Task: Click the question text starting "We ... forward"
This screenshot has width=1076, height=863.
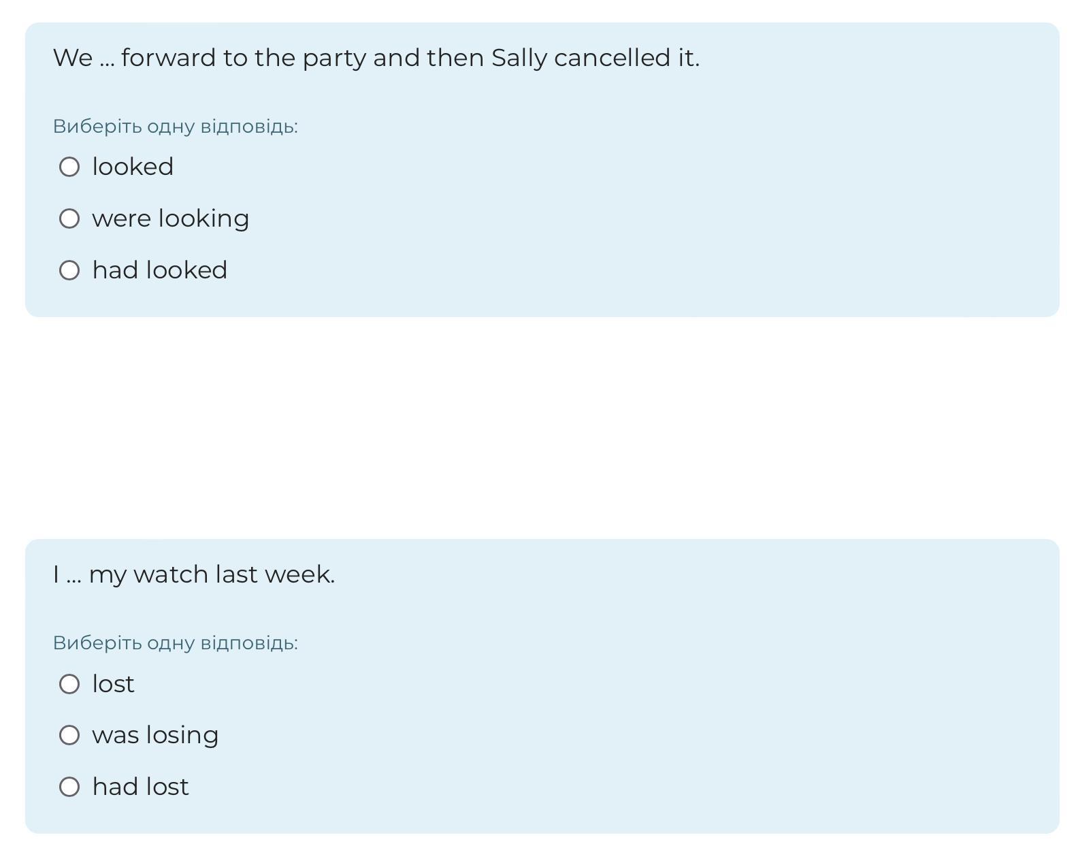Action: tap(376, 59)
